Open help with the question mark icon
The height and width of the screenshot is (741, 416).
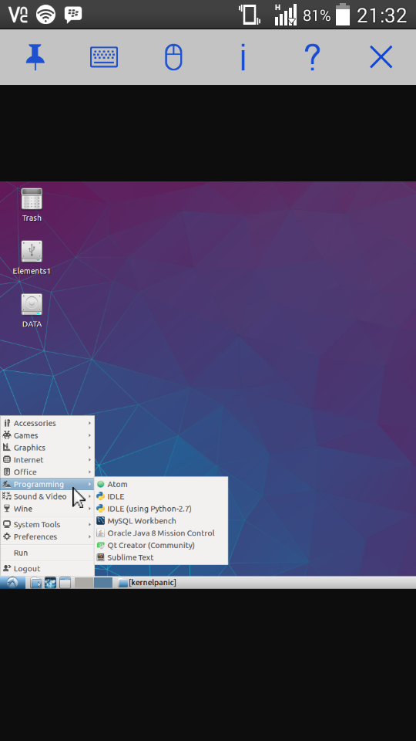pyautogui.click(x=312, y=57)
